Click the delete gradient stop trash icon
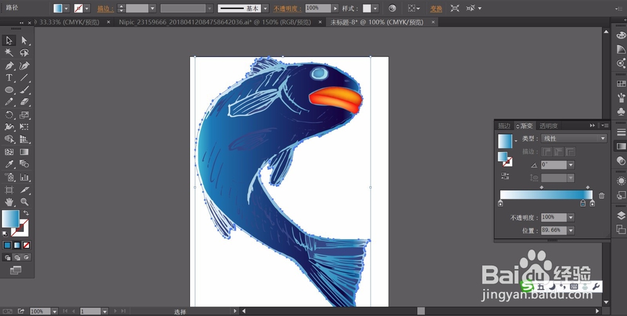The height and width of the screenshot is (316, 627). [x=601, y=196]
